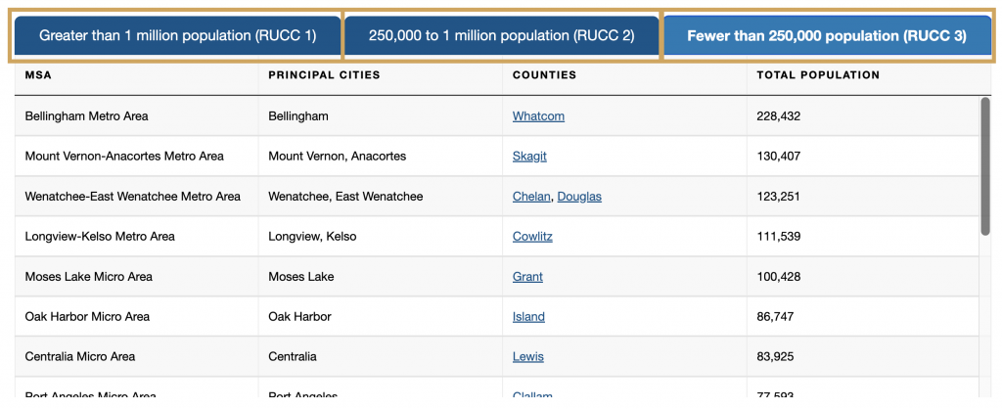Screen dimensions: 1002x409
Task: Open the Whatcom county link
Action: click(538, 116)
